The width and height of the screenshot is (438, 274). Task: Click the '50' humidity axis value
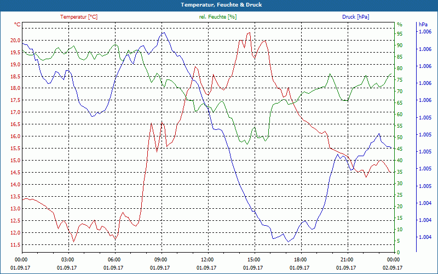coord(400,138)
